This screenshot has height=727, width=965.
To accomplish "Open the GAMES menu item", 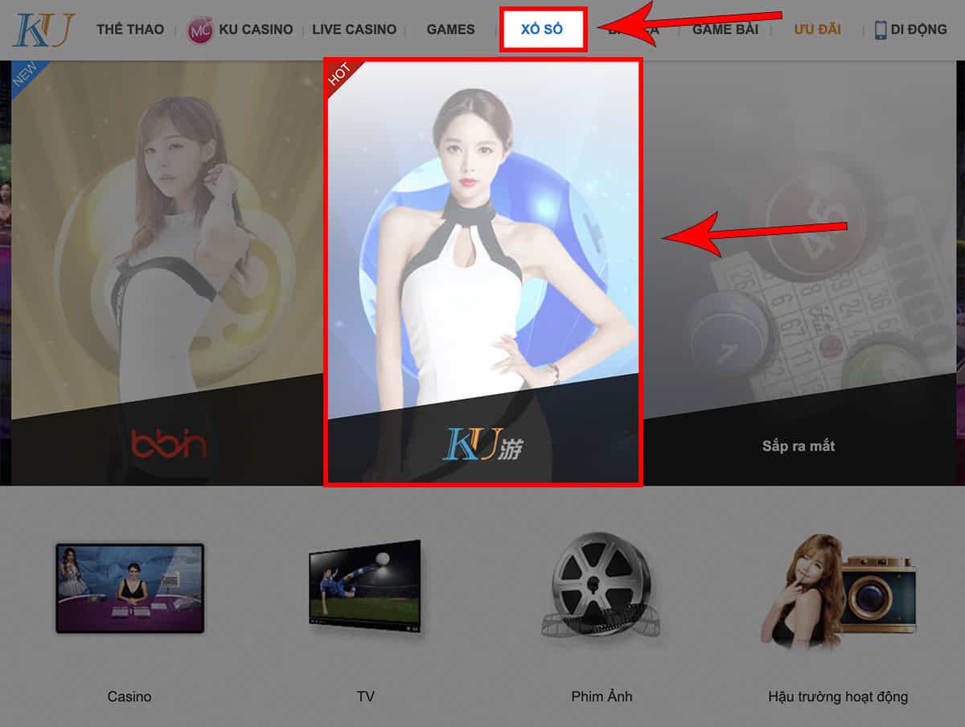I will tap(450, 29).
